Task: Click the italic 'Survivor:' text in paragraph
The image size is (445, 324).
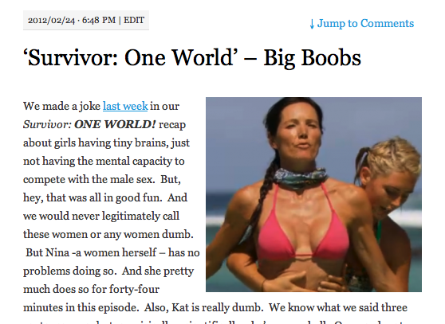Action: (x=47, y=124)
